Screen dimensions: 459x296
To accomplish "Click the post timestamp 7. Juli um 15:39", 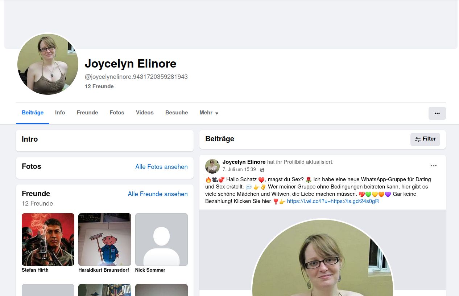I will pos(239,170).
